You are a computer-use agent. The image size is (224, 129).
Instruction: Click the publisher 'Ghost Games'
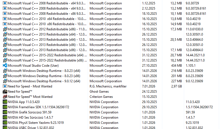pyautogui.click(x=99, y=92)
